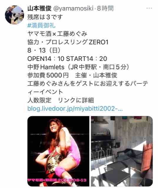
Task: Click the 残席は3です text line
Action: pyautogui.click(x=45, y=17)
